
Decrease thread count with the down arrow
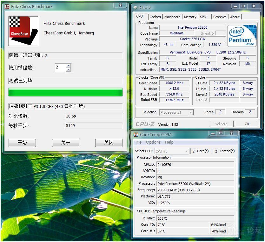68,70
